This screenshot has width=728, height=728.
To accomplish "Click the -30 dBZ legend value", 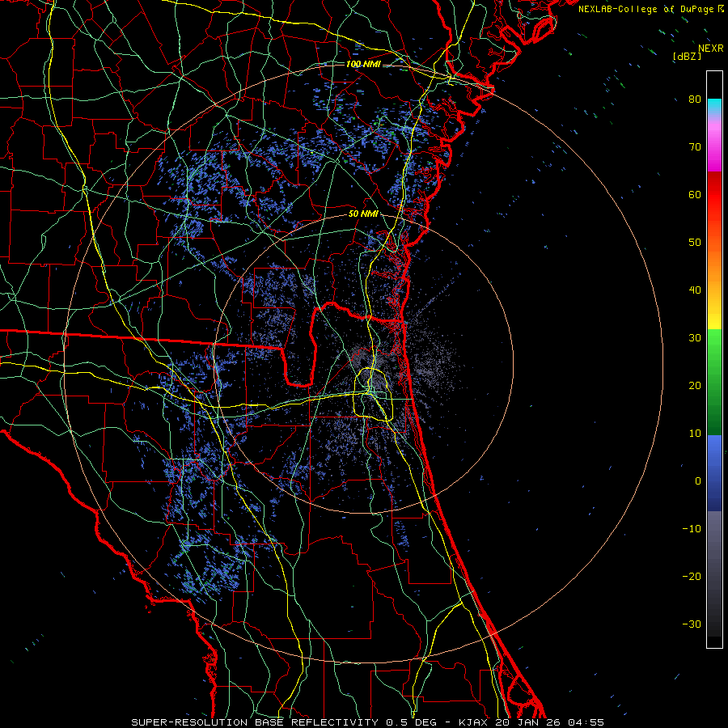I will (x=692, y=624).
